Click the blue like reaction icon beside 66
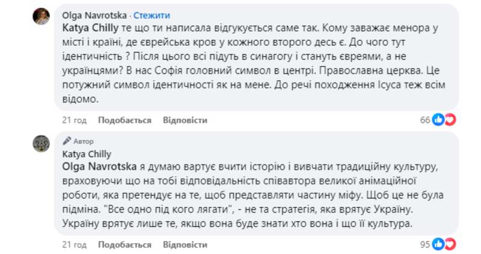This screenshot has width=481, height=254. (x=438, y=120)
